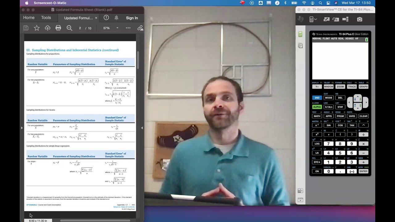The image size is (395, 222).
Task: Click the TRACE calculator key
Action: coord(352,87)
